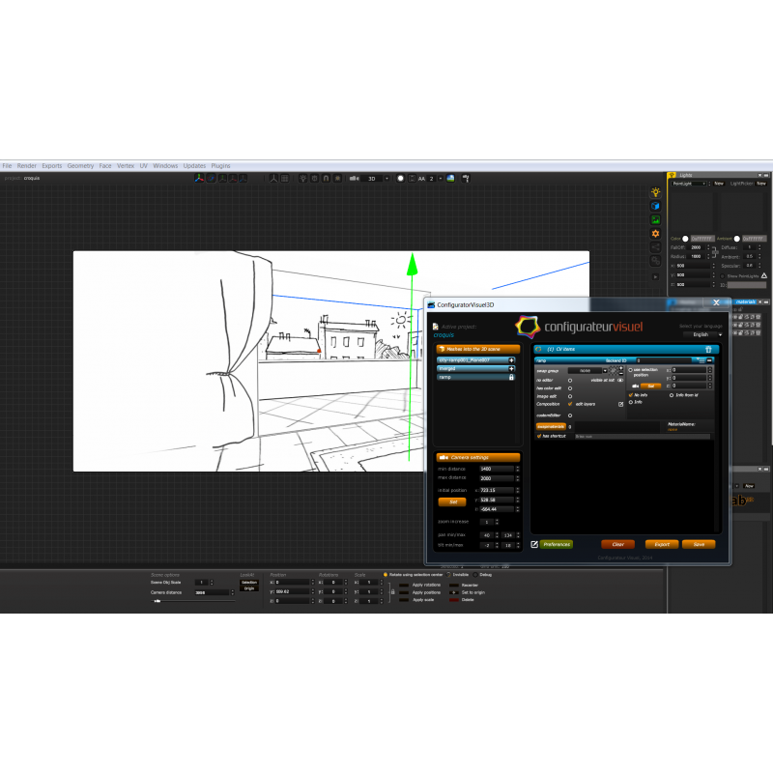Adjust the Camera distance stepper
The width and height of the screenshot is (773, 773).
[x=233, y=592]
